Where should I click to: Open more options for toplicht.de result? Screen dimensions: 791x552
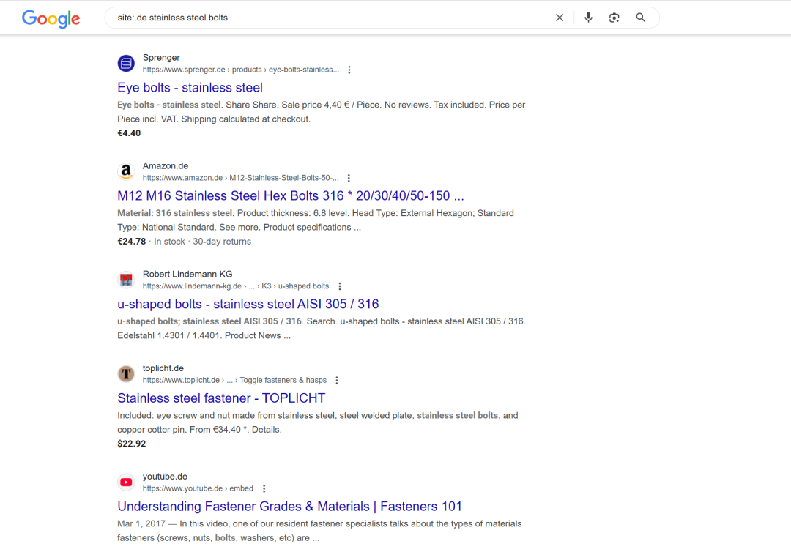tap(336, 380)
